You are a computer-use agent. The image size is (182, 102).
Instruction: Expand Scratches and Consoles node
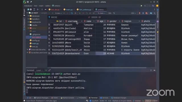tap(27, 52)
